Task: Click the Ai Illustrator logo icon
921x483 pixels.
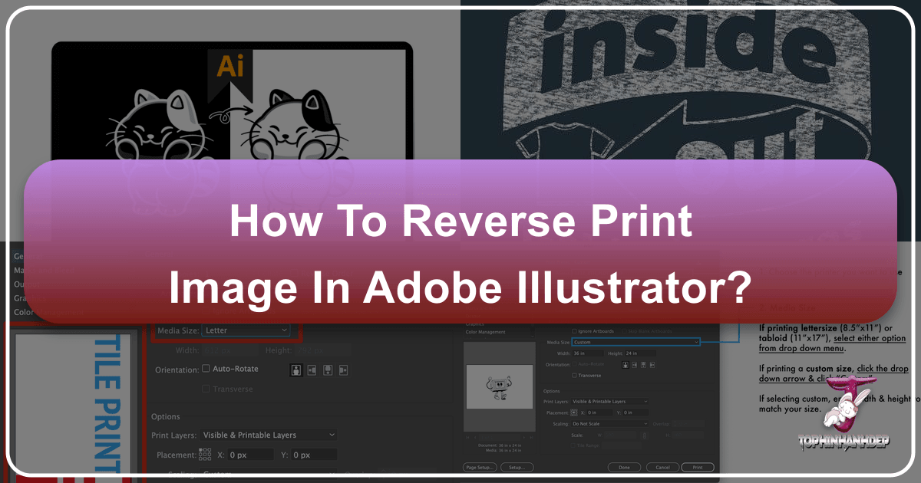Action: (x=232, y=67)
